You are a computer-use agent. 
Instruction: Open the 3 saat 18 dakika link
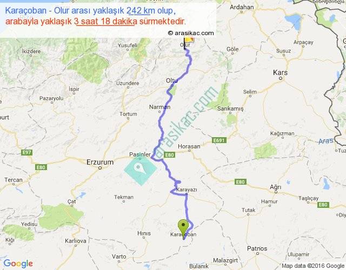105,22
